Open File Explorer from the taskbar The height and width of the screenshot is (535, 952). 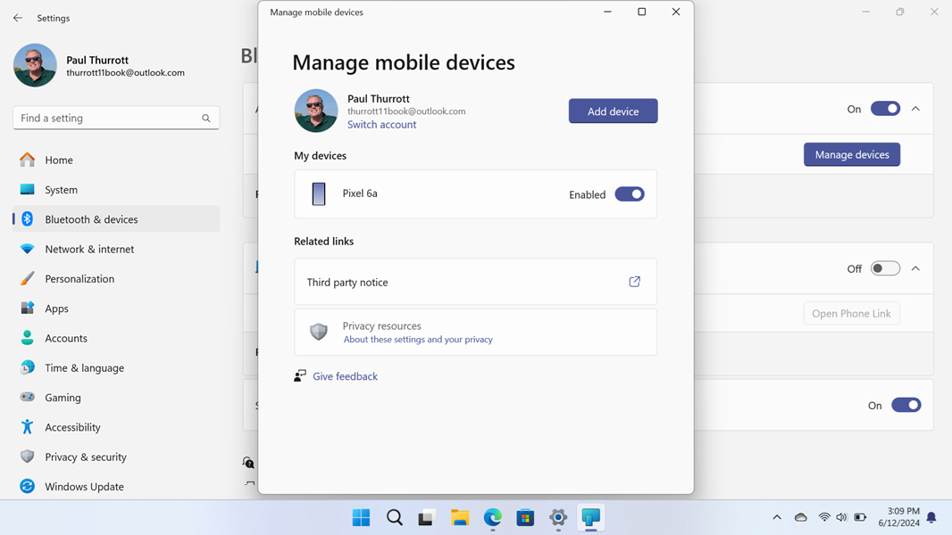[460, 518]
